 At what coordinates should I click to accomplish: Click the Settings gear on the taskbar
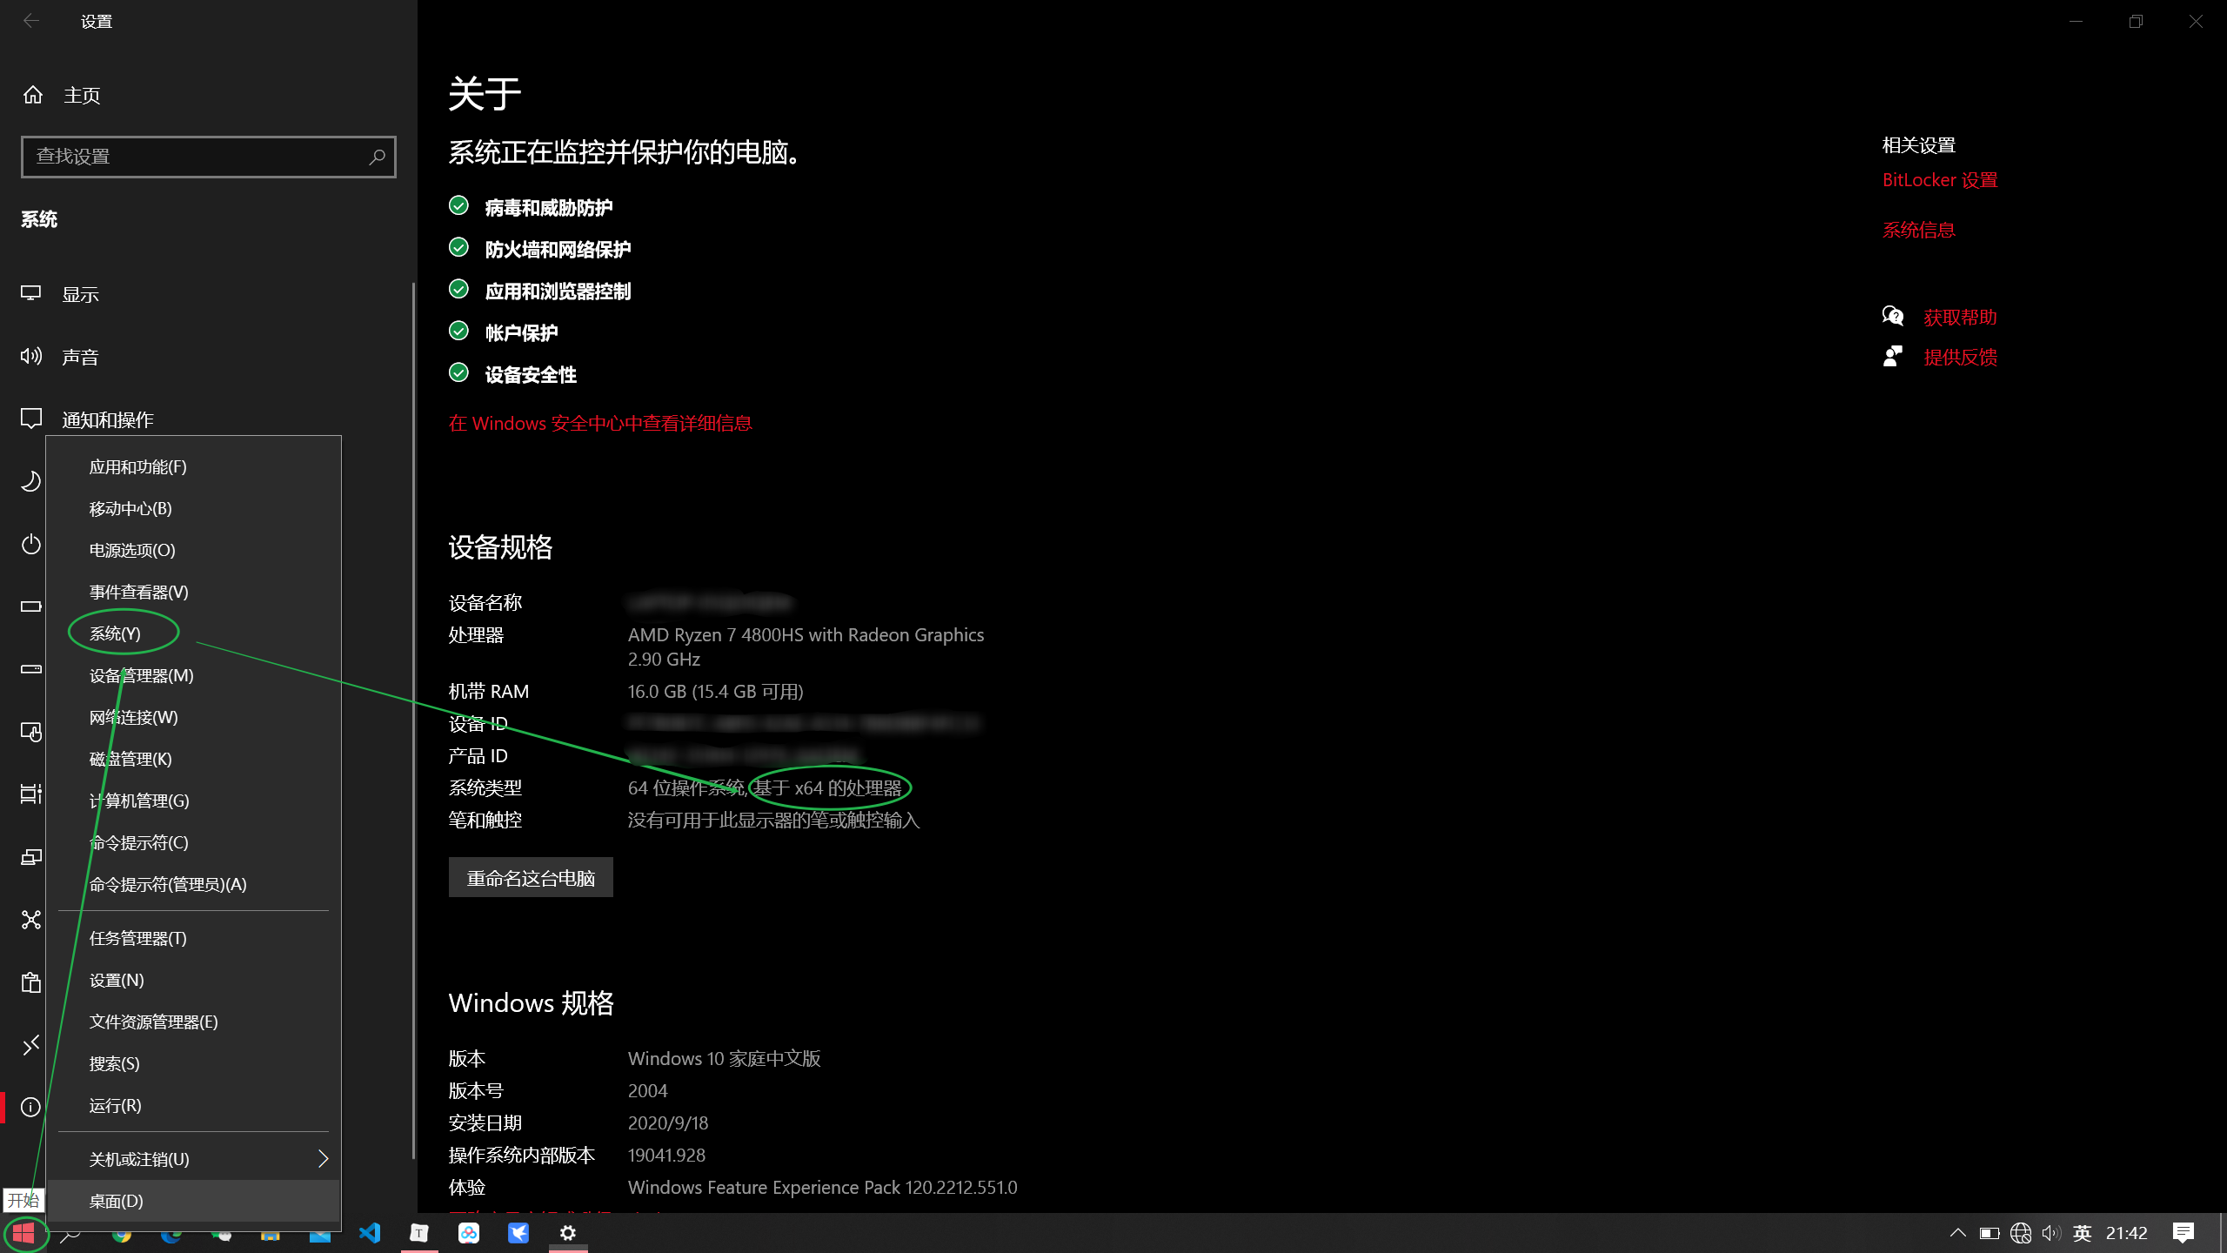(568, 1233)
